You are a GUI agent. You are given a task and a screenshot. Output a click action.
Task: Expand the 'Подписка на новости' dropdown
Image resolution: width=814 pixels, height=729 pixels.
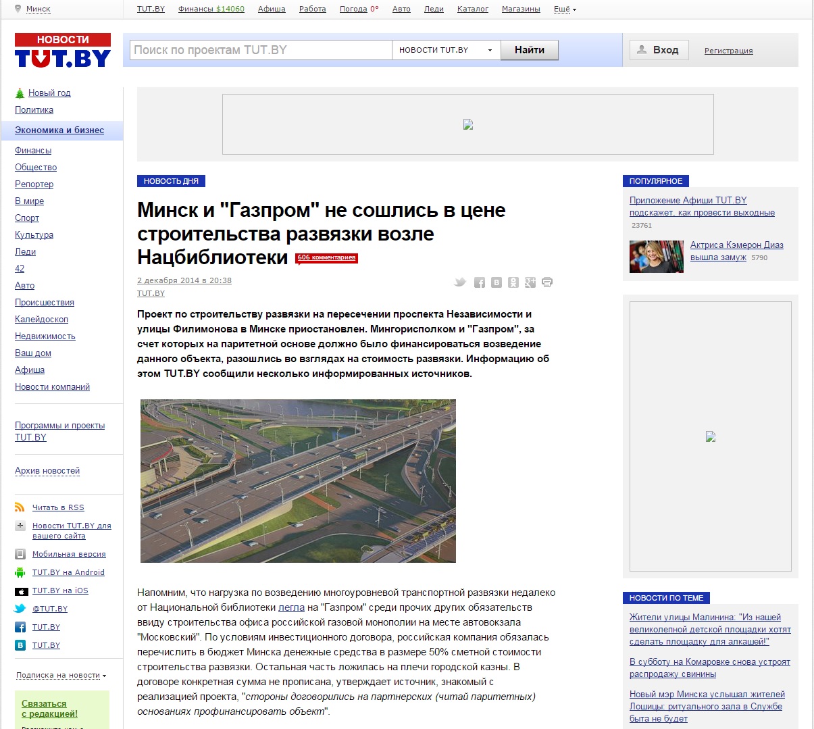[61, 675]
